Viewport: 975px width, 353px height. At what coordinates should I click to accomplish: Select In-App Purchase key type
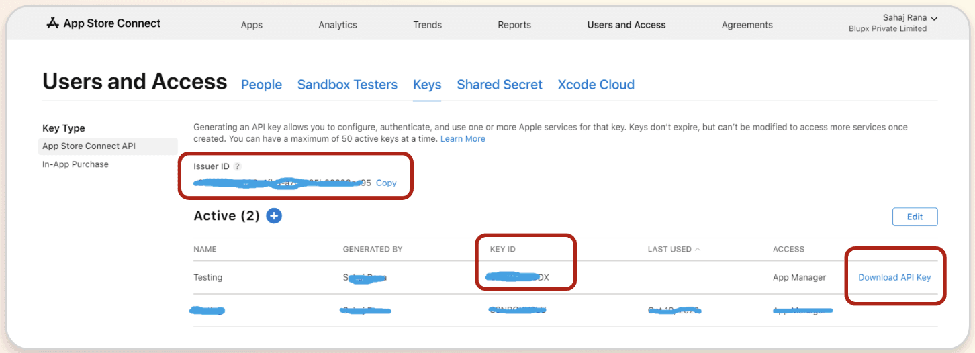point(75,164)
